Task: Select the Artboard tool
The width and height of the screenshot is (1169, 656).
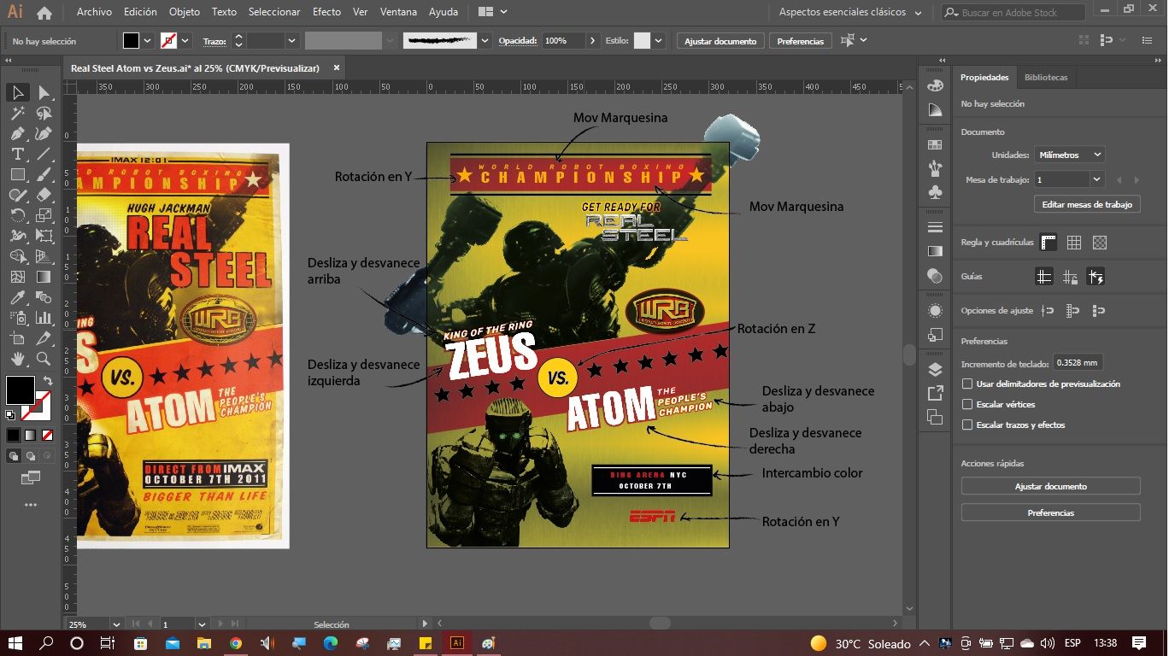Action: (17, 338)
